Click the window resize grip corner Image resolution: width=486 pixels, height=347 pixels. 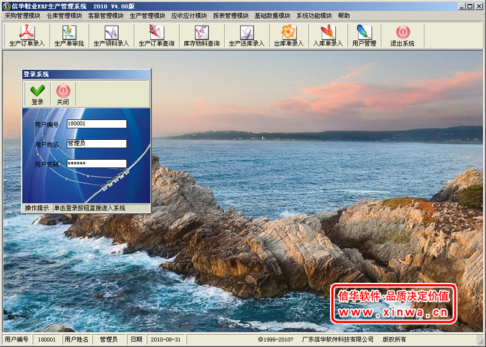pyautogui.click(x=480, y=341)
